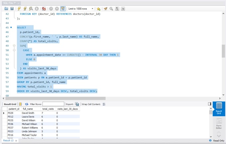The width and height of the screenshot is (226, 144).
Task: Click the editor's scroll up arrow
Action: (223, 14)
